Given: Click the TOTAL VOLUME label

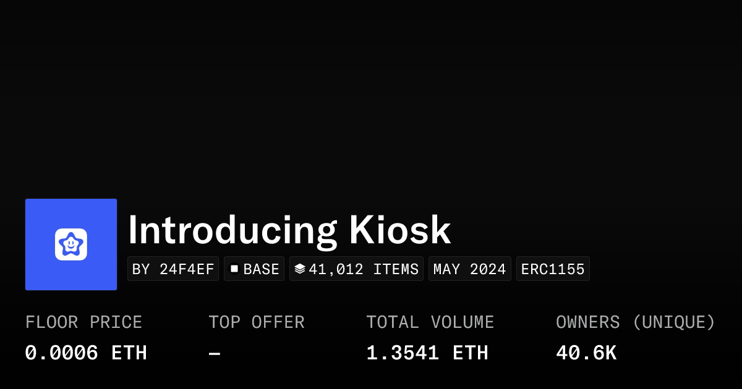Looking at the screenshot, I should click(x=430, y=322).
